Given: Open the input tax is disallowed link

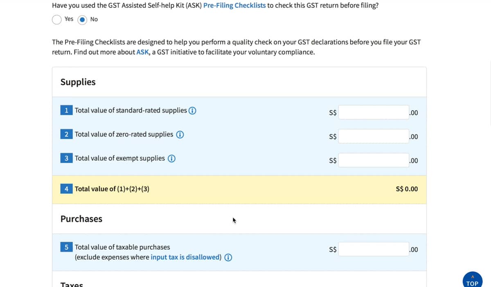Looking at the screenshot, I should [x=186, y=257].
